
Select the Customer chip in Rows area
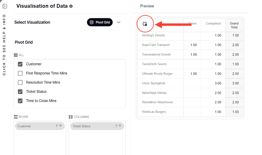(x=40, y=126)
